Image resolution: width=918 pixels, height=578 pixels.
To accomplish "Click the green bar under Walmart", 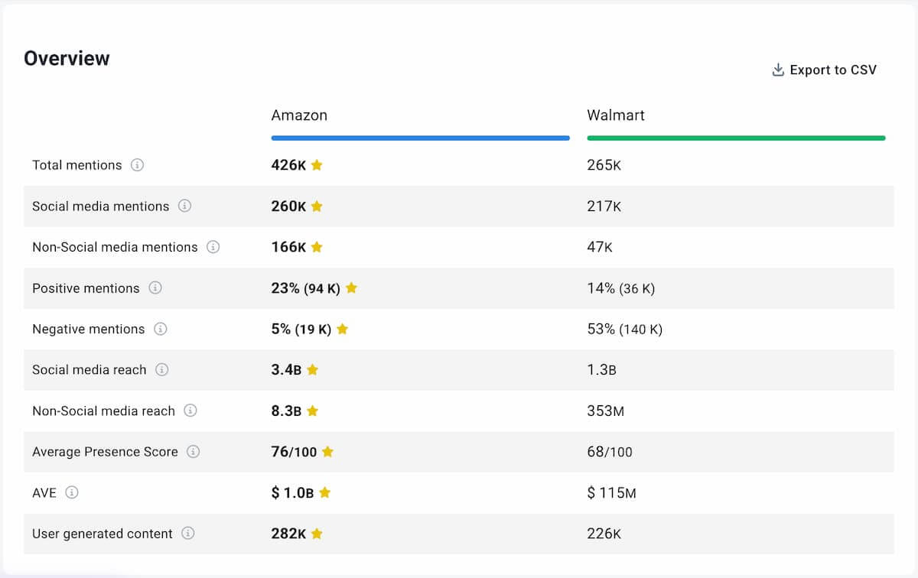I will point(736,138).
